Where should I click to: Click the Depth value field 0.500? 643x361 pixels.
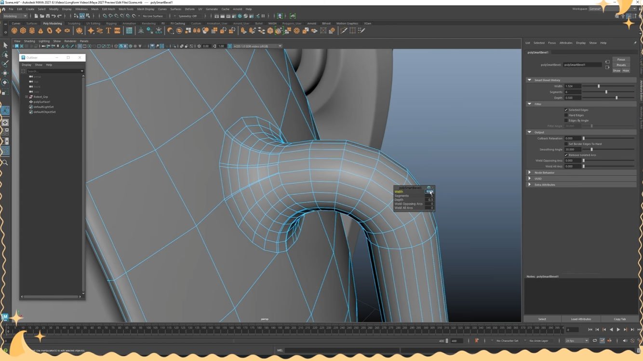click(x=573, y=97)
